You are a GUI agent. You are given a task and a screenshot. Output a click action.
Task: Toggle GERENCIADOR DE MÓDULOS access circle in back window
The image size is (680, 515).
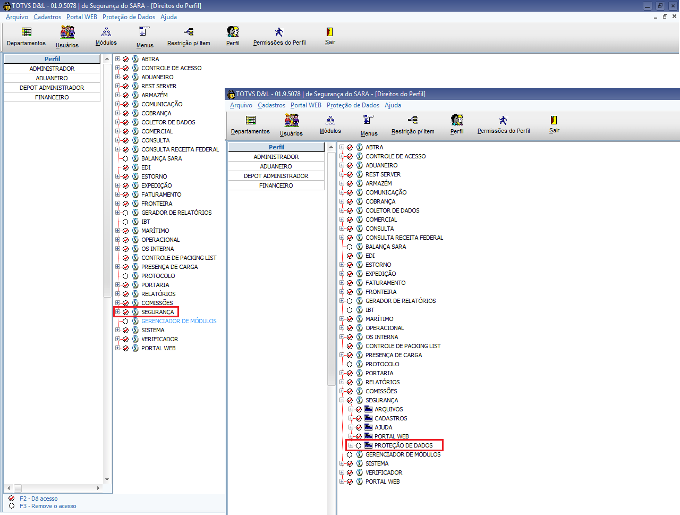[x=125, y=321]
